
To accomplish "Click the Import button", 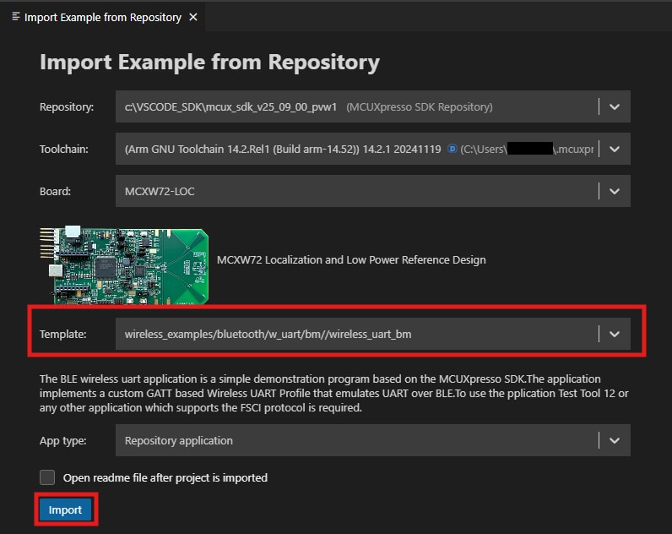I will coord(65,509).
